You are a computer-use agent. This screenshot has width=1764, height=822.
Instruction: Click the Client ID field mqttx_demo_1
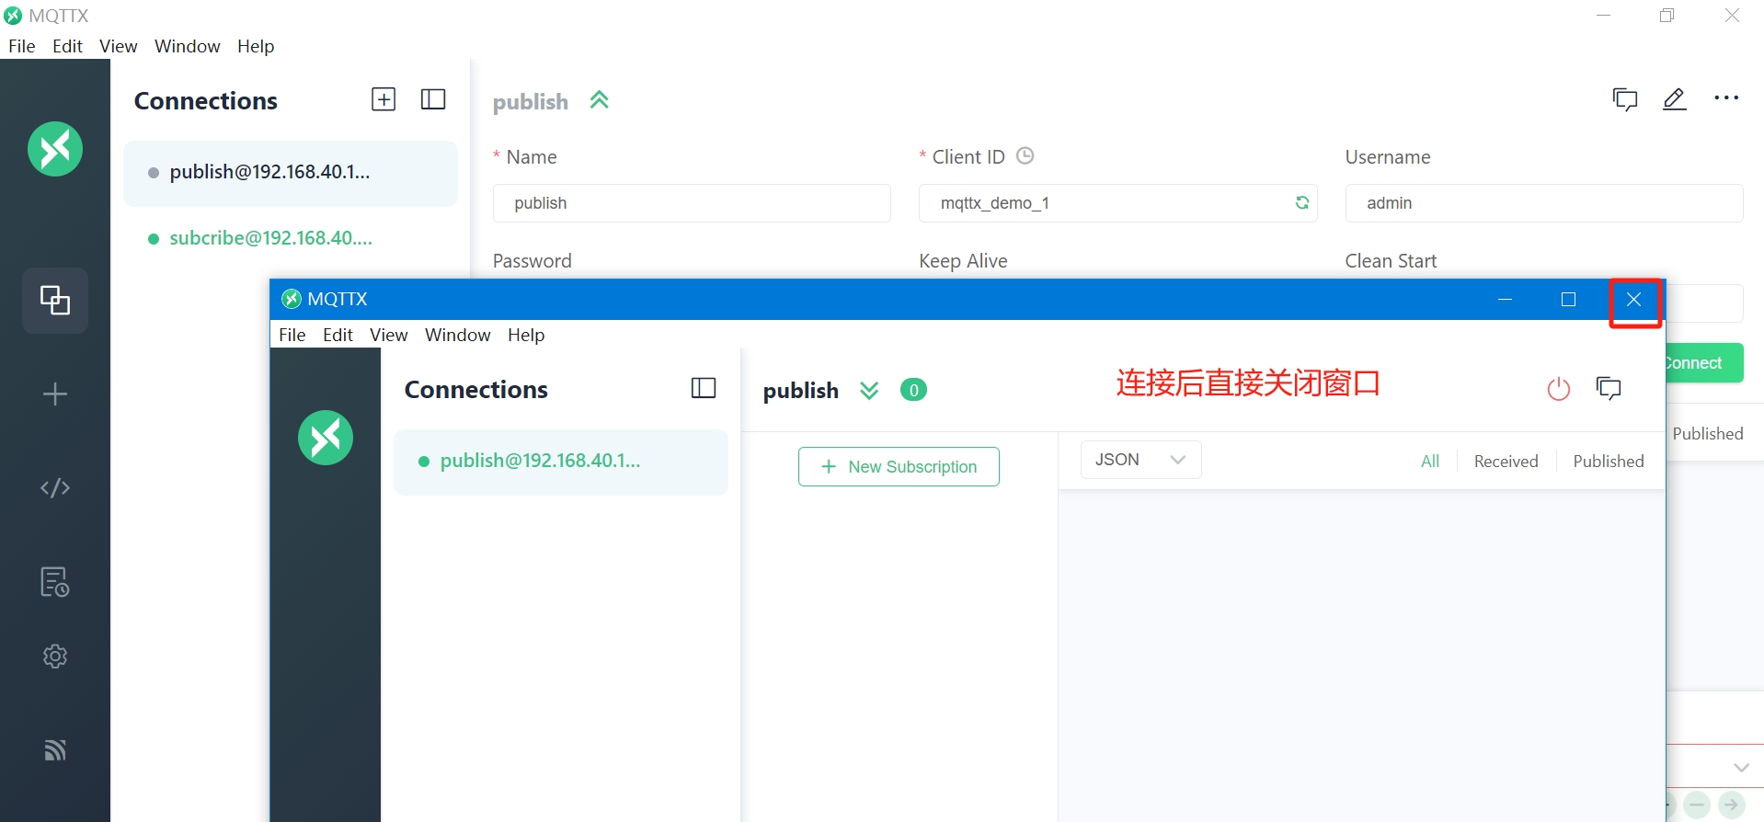point(1117,203)
